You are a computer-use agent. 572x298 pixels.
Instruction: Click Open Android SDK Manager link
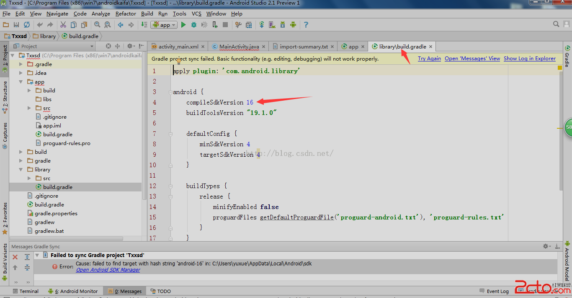[108, 270]
